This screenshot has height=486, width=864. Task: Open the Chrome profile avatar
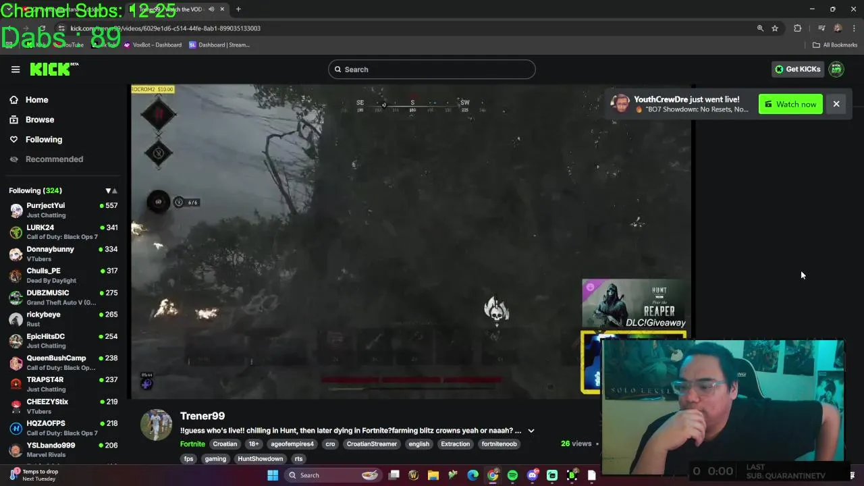[x=838, y=28]
